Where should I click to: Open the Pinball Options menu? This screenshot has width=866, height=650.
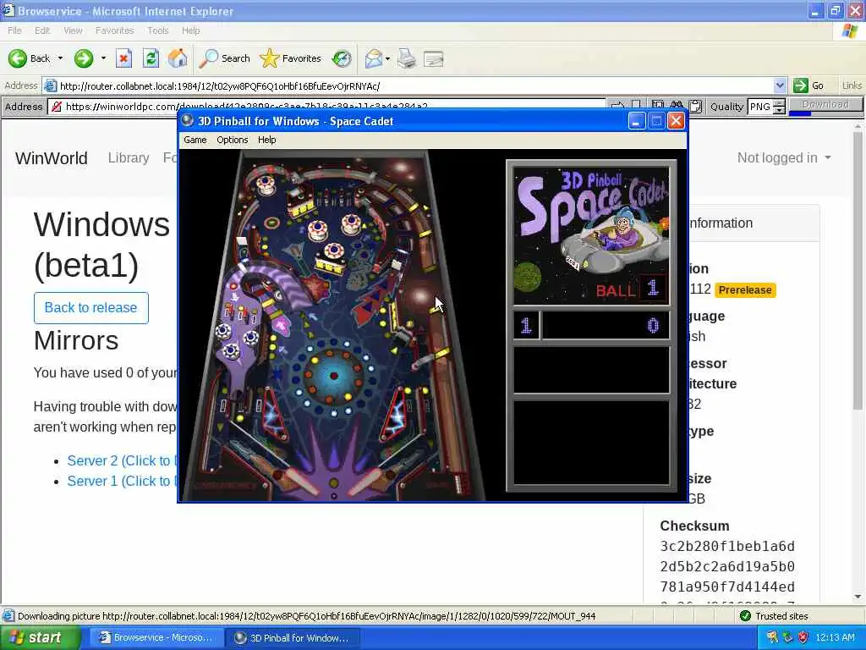pos(232,140)
